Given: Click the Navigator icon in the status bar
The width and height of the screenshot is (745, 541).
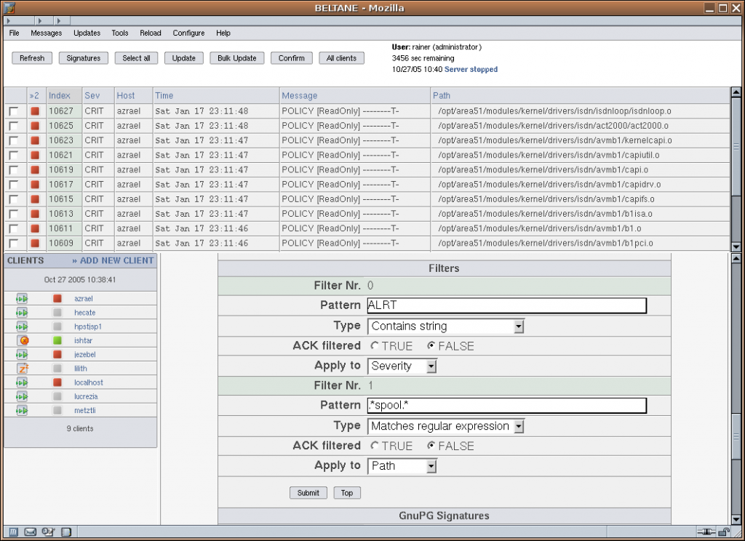Looking at the screenshot, I should tap(14, 532).
